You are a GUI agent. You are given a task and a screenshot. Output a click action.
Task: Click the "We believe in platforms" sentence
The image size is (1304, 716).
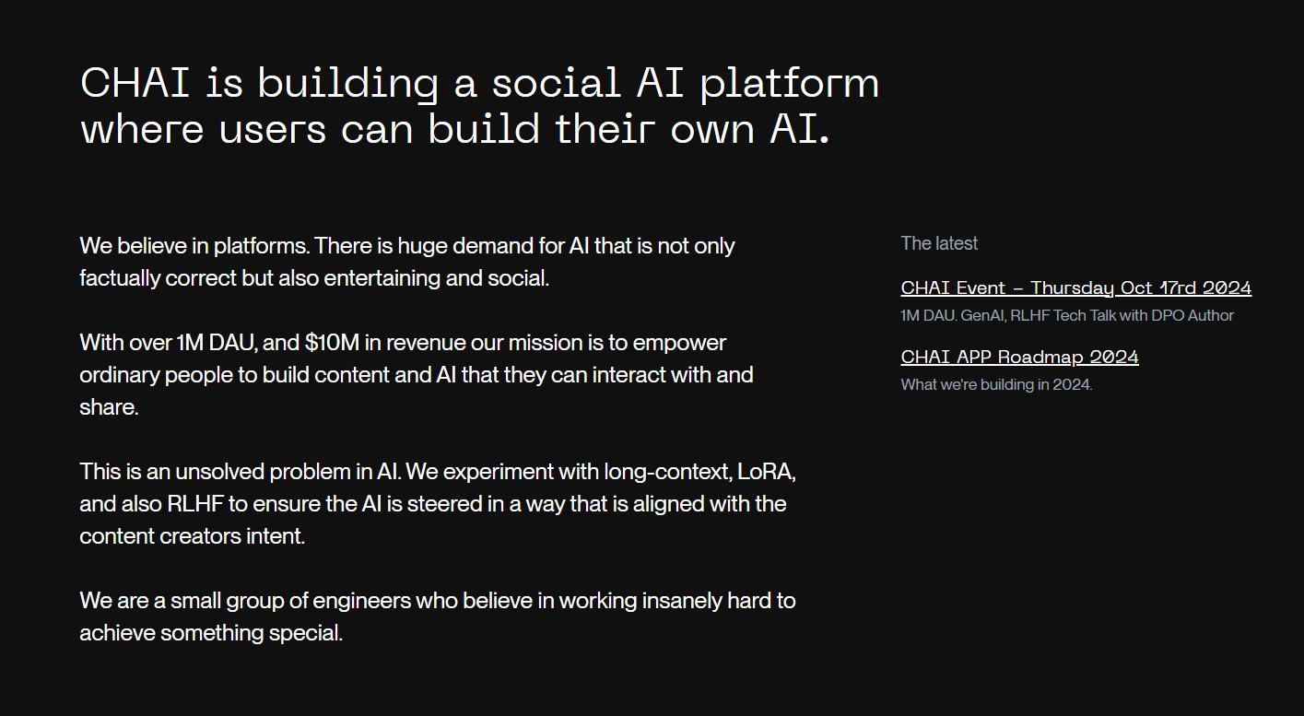pos(194,246)
